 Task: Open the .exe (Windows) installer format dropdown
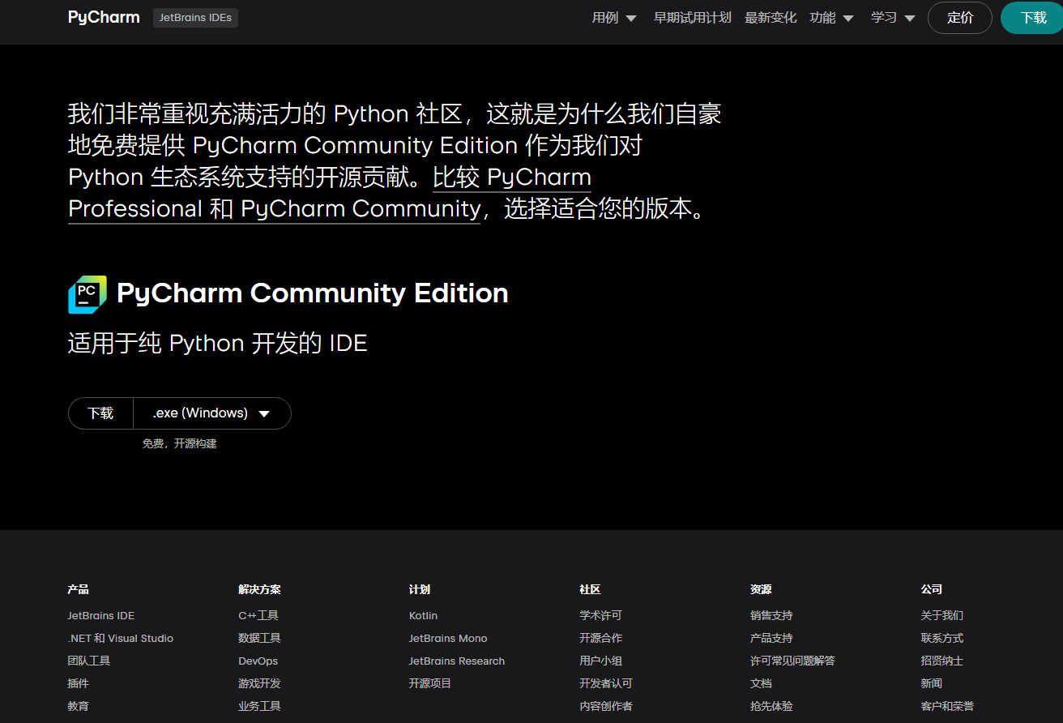pyautogui.click(x=211, y=413)
